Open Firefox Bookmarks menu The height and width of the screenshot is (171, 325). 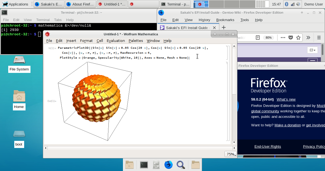225,20
